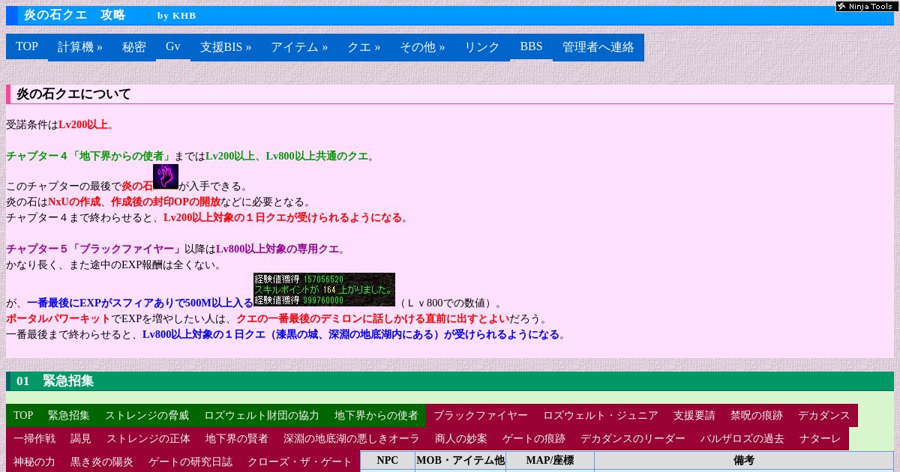The height and width of the screenshot is (472, 900).
Task: Click the flame stone item icon
Action: [x=166, y=177]
